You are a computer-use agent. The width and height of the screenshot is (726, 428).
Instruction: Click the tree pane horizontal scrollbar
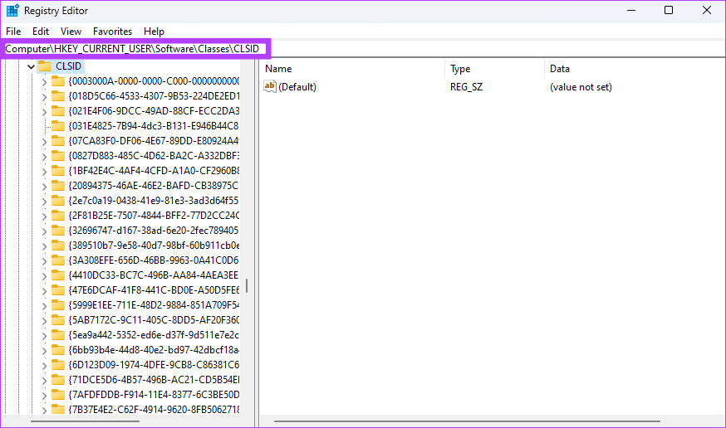pyautogui.click(x=86, y=421)
